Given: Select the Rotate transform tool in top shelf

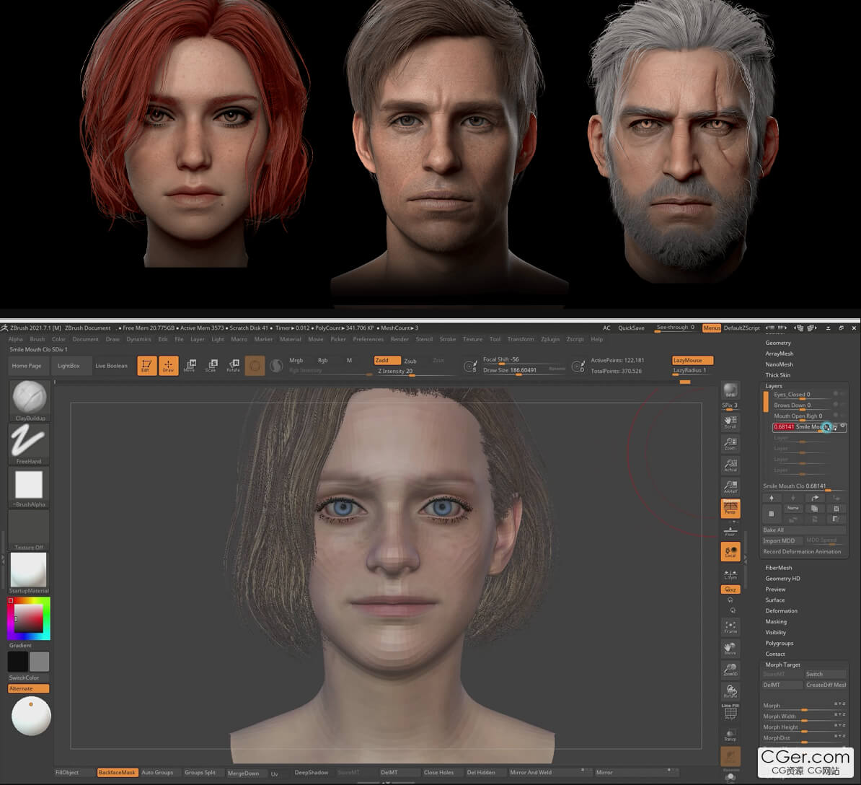Looking at the screenshot, I should (234, 366).
